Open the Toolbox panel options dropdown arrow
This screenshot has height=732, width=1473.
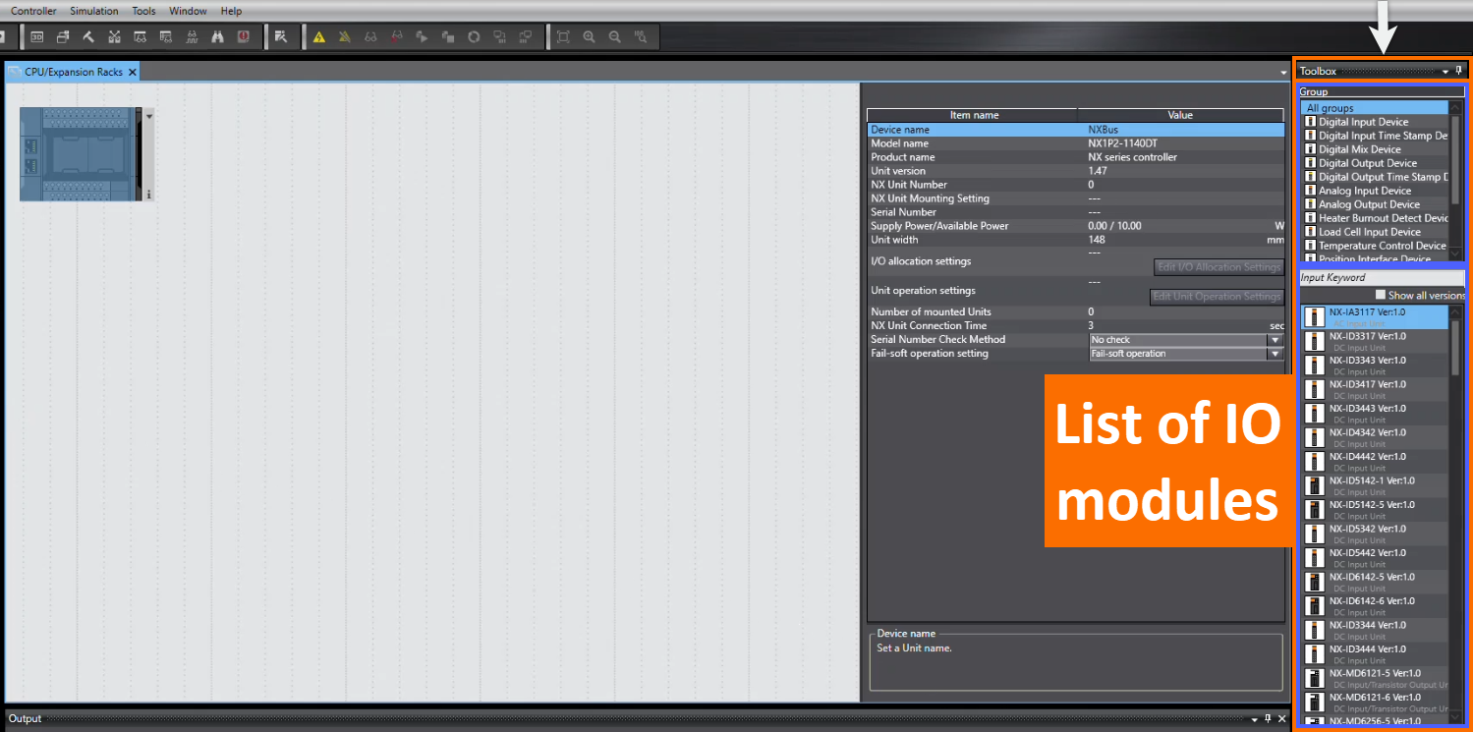pos(1445,71)
